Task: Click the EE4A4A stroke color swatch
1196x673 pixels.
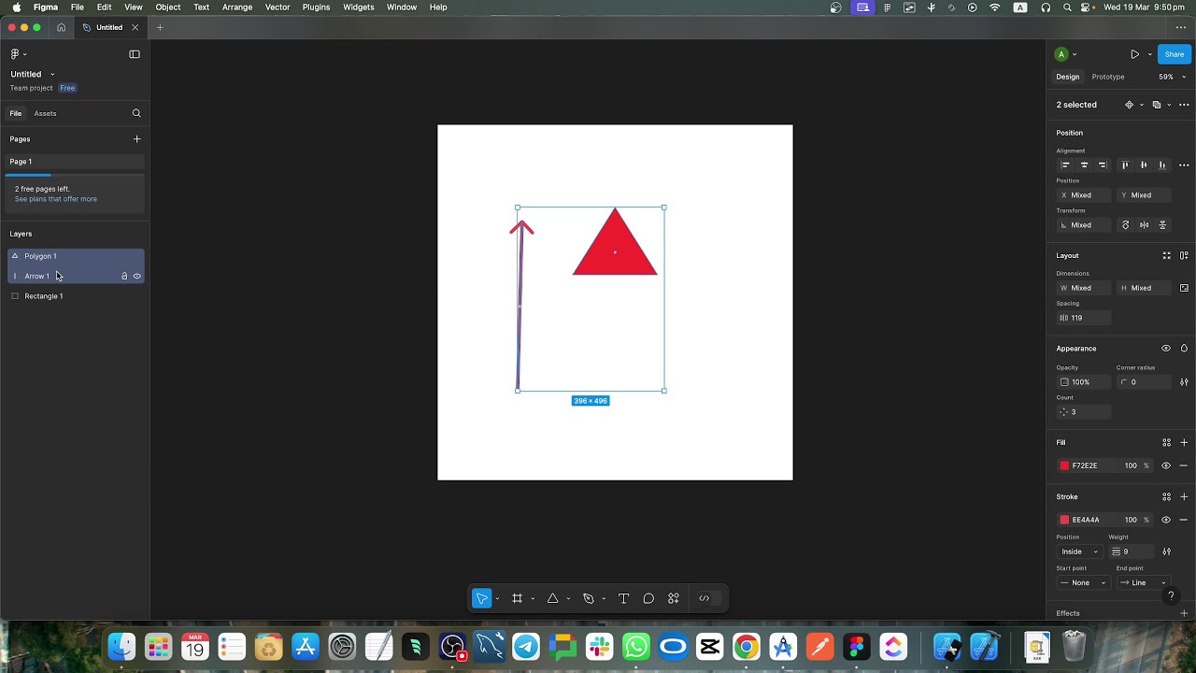Action: (x=1064, y=520)
